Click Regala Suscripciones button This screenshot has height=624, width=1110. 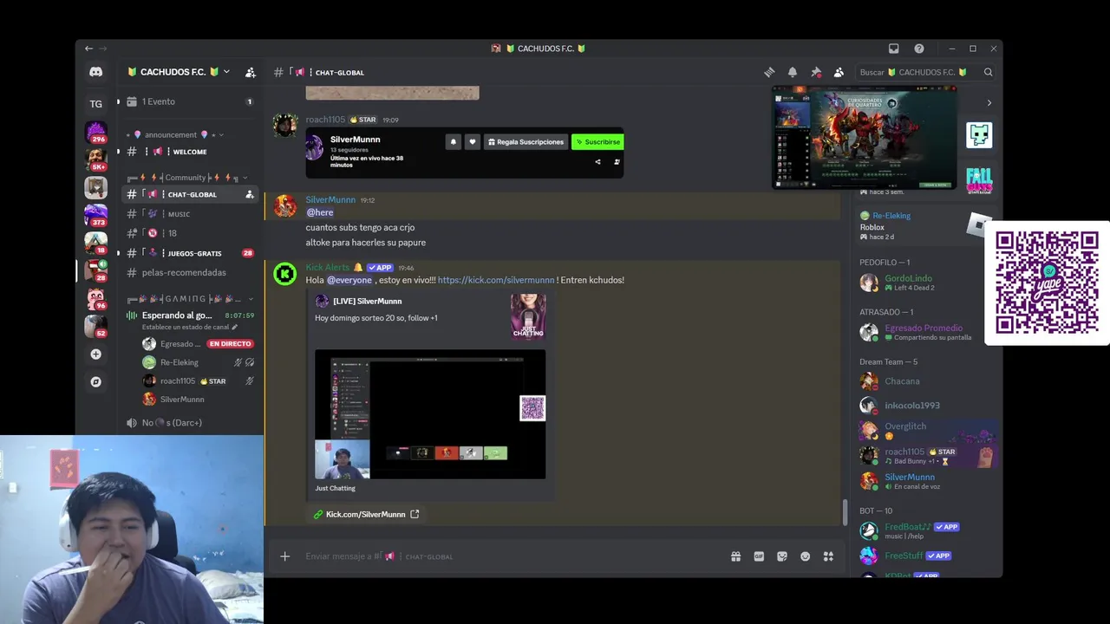[x=525, y=141]
